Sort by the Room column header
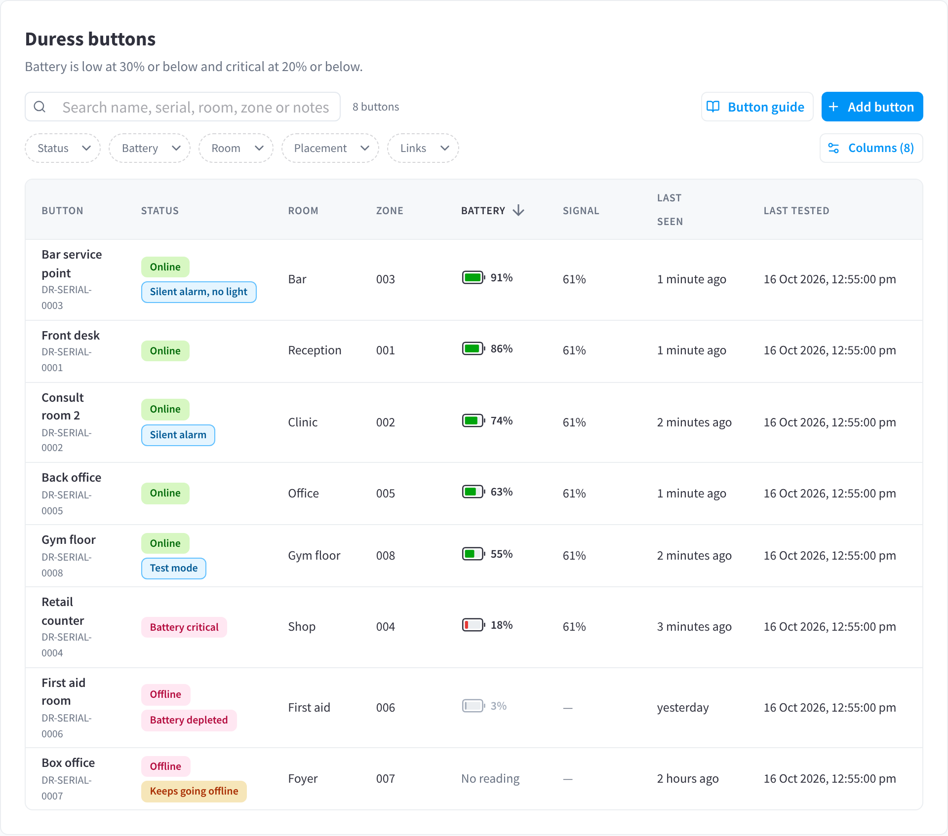This screenshot has height=836, width=948. click(303, 211)
